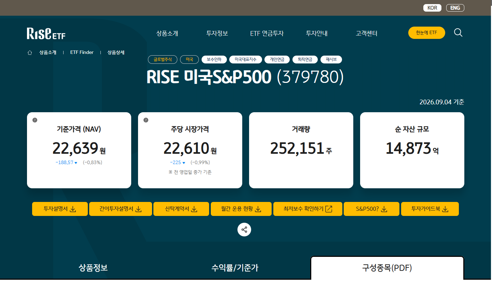
Task: Click the 보수인하 tag
Action: pyautogui.click(x=214, y=60)
